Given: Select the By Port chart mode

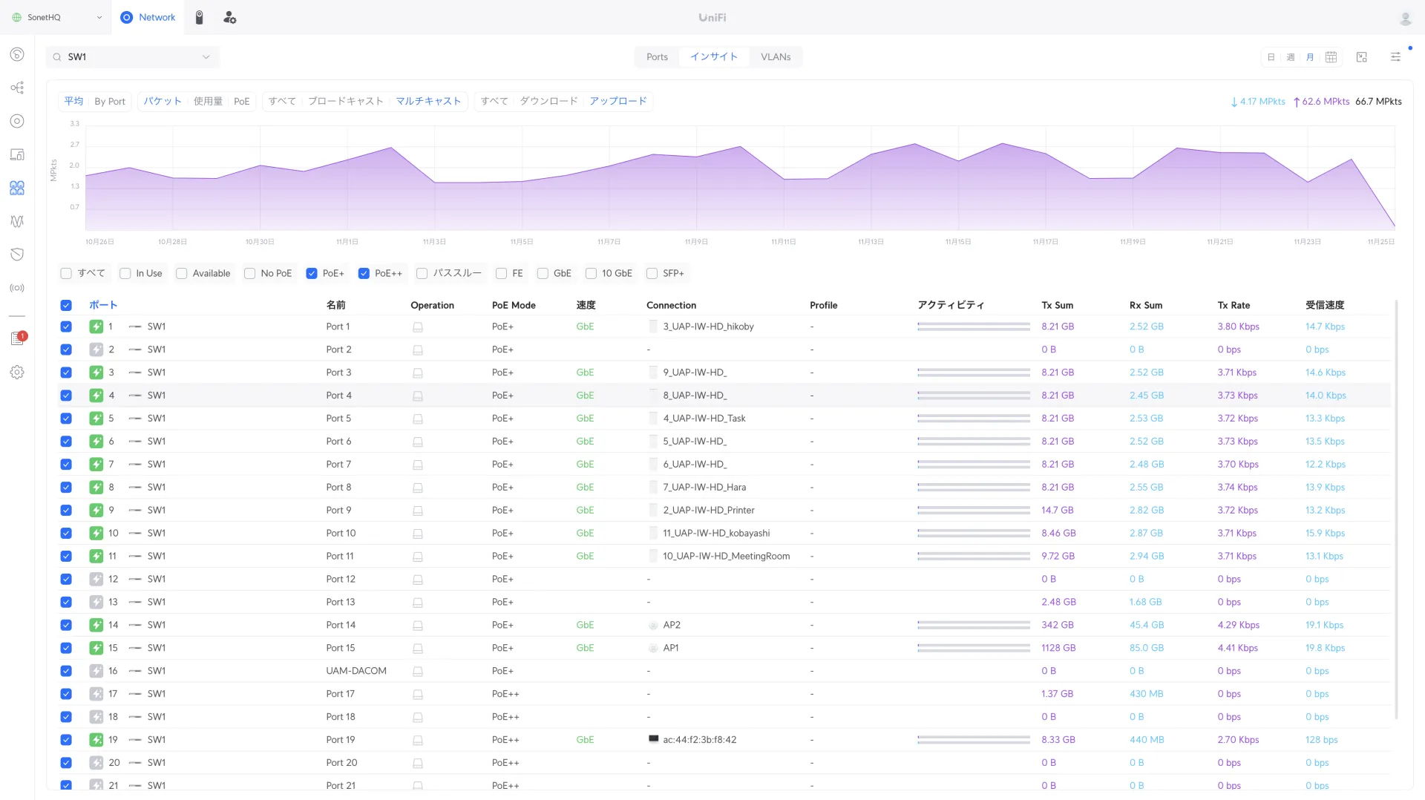Looking at the screenshot, I should pos(110,102).
